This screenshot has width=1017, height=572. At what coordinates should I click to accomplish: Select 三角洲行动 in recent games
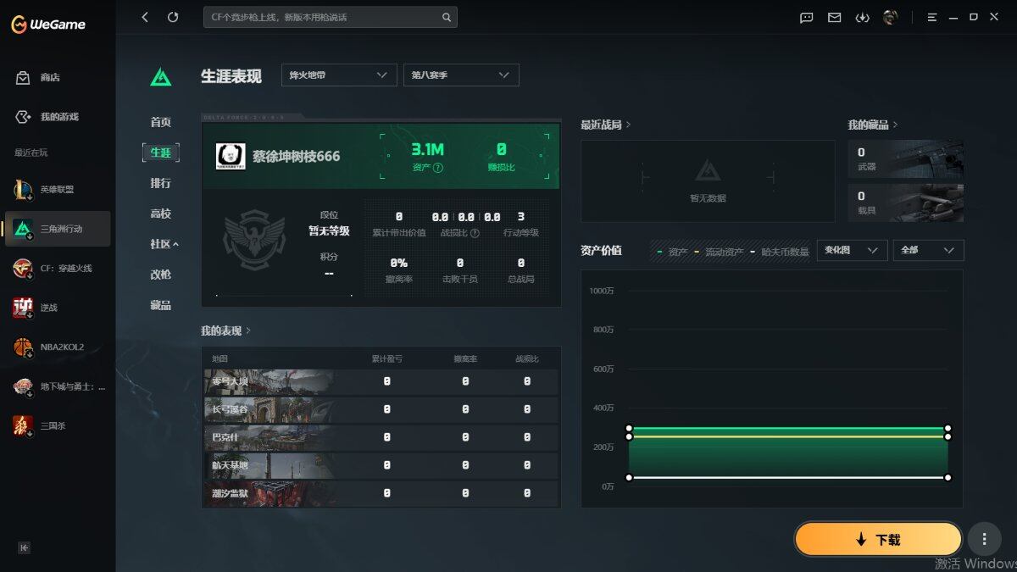click(x=58, y=229)
